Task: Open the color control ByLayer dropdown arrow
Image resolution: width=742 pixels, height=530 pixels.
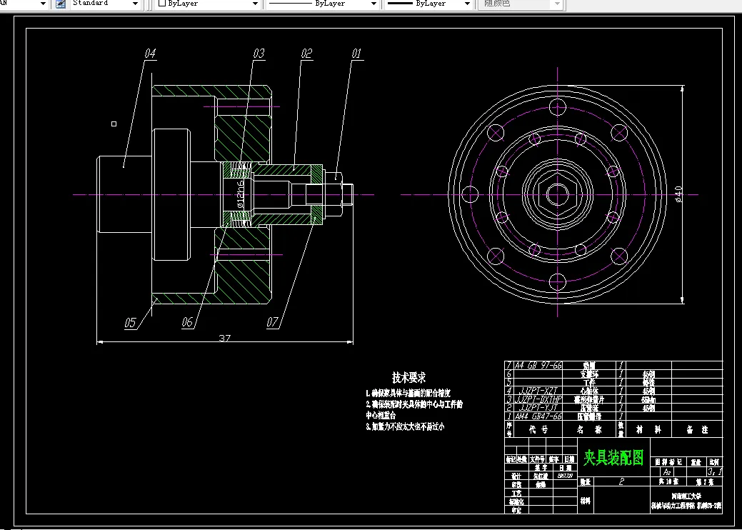Action: [x=256, y=4]
